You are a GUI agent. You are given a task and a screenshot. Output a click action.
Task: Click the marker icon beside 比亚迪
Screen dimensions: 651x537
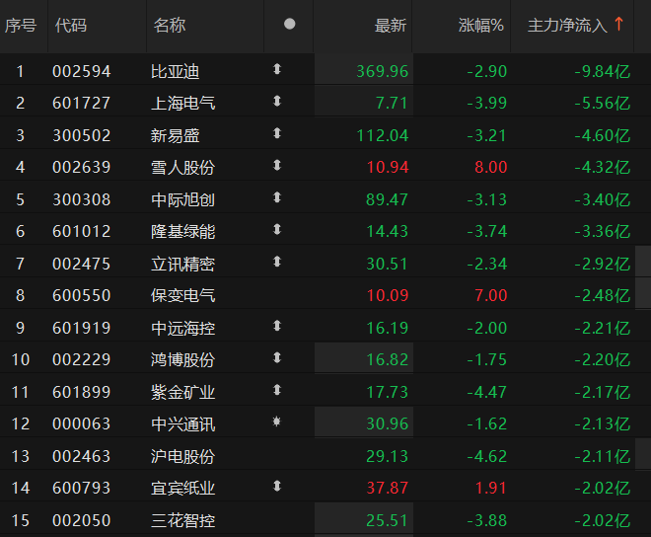tap(277, 69)
